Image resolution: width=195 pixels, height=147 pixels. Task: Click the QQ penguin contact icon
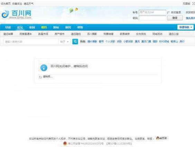point(158,138)
